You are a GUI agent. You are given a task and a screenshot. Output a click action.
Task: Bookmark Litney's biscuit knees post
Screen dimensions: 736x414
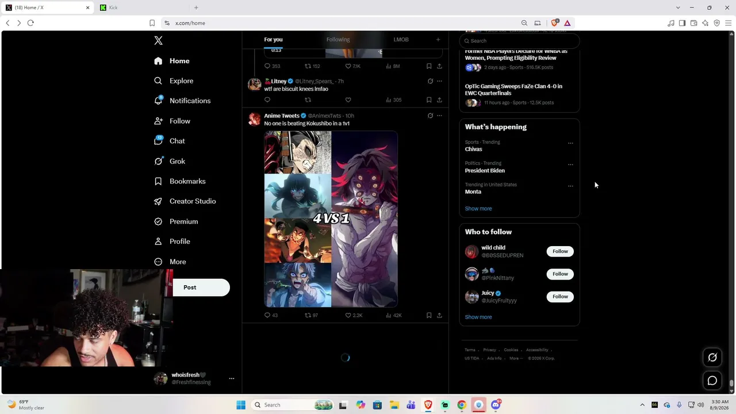[429, 100]
